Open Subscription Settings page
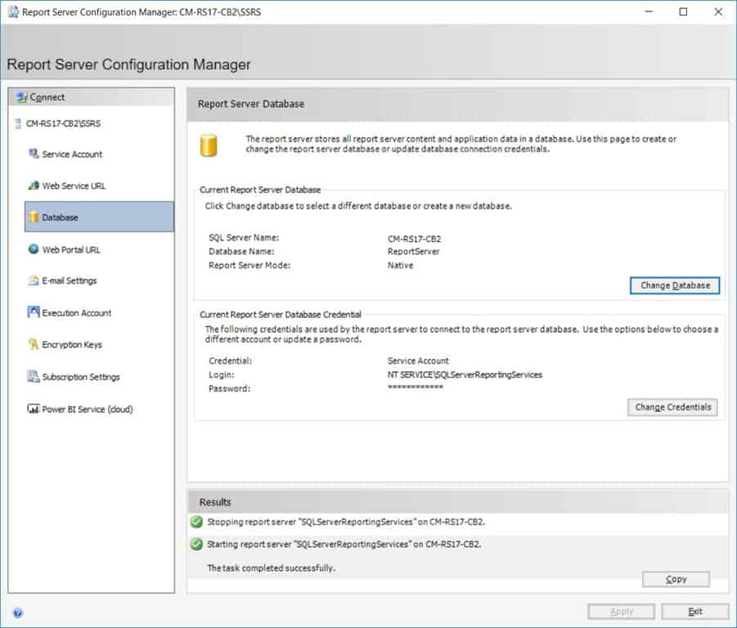The width and height of the screenshot is (737, 628). (81, 377)
